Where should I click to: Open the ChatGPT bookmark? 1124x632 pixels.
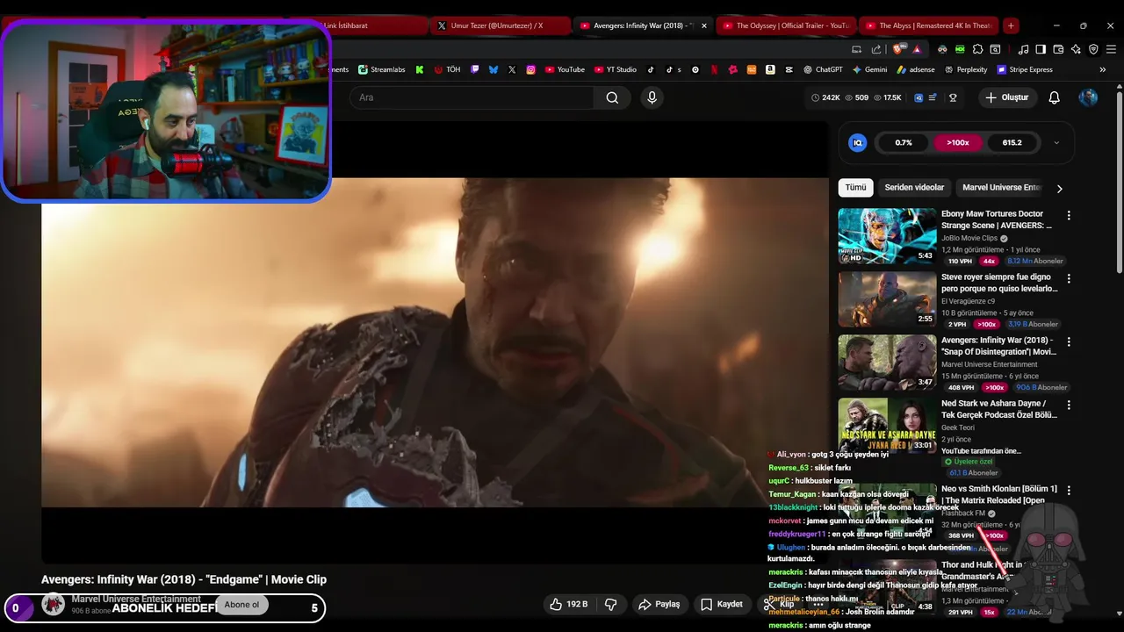(823, 69)
